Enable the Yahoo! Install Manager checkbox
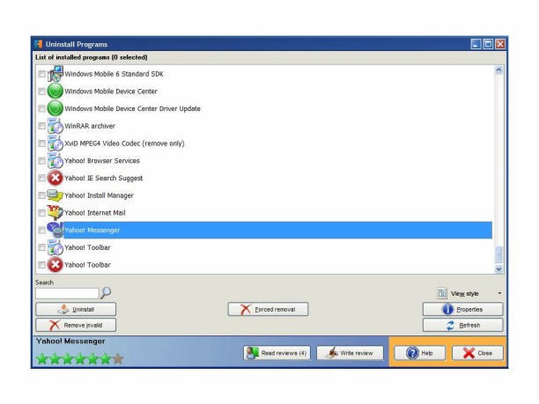 click(x=41, y=195)
